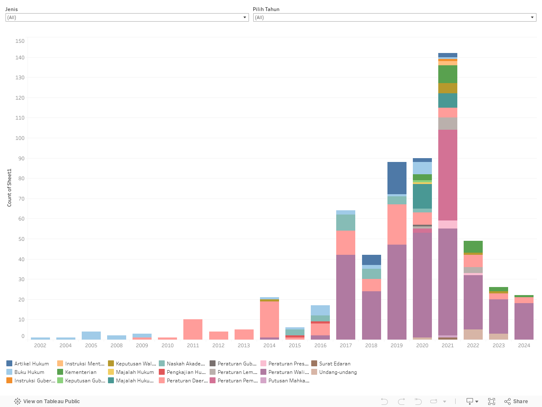Highlight Majalah Hukum yellow legend swatch
Screen dimensions: 542x407
pyautogui.click(x=111, y=372)
